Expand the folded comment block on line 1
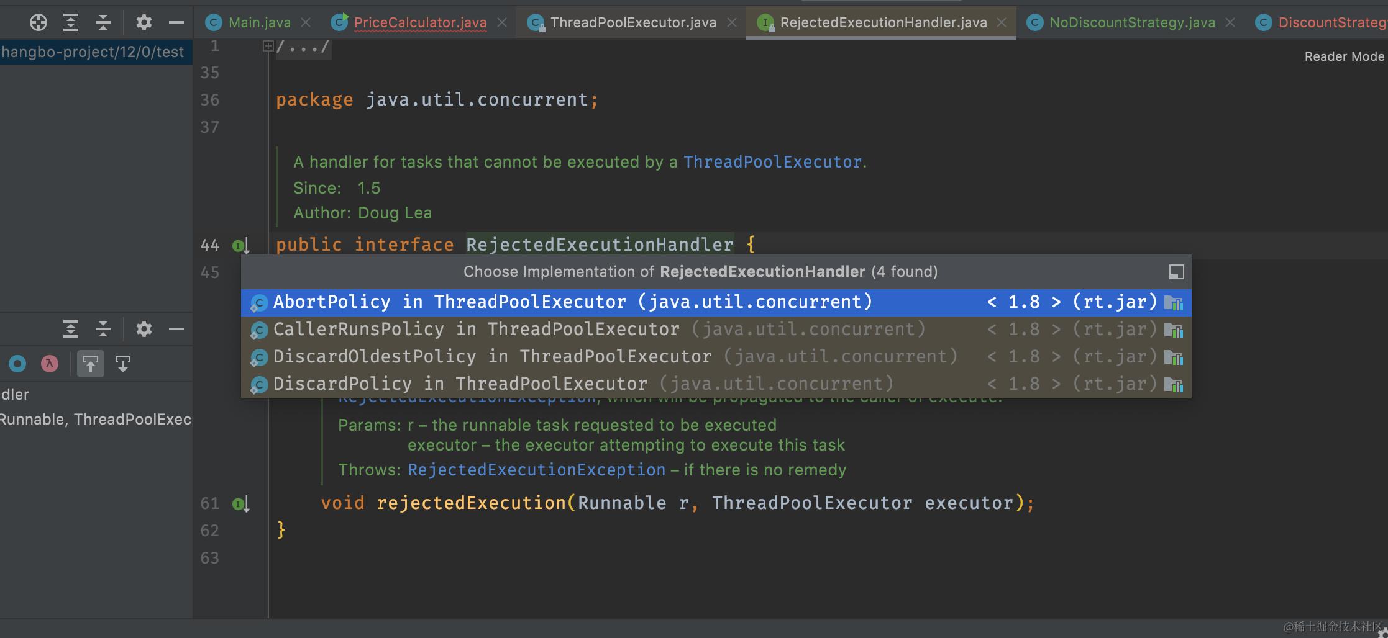Viewport: 1388px width, 638px height. pyautogui.click(x=268, y=46)
